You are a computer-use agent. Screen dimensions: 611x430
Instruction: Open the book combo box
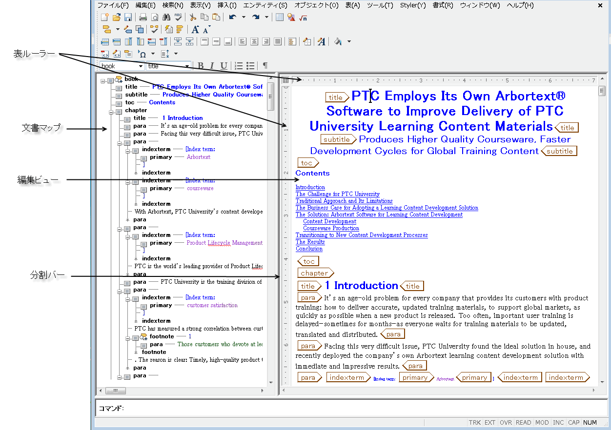[x=122, y=66]
